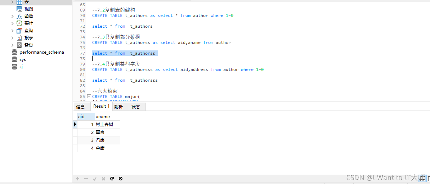Screen dimensions: 430x184
Task: Select performance_schema database name
Action: [x=42, y=52]
